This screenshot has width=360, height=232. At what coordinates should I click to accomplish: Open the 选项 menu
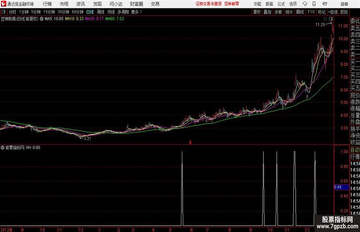point(293,4)
